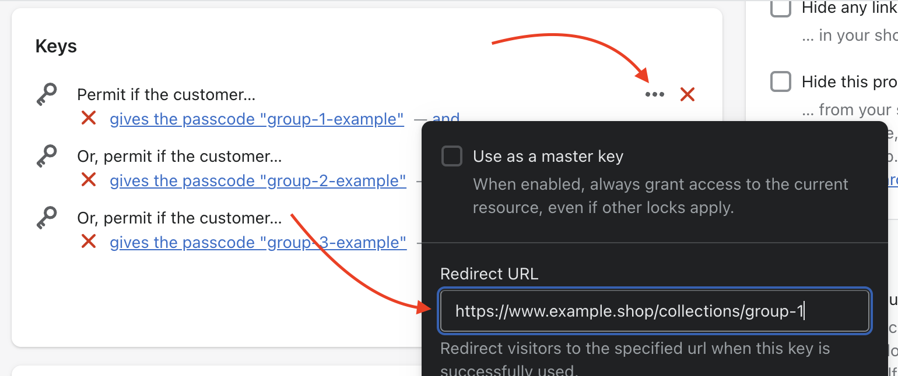Click "Or, permit if the customer…" second rule text
898x376 pixels.
point(180,157)
